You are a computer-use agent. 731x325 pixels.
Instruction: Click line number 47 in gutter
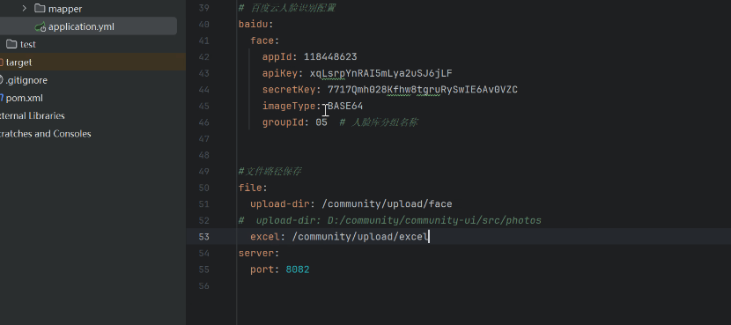[203, 138]
